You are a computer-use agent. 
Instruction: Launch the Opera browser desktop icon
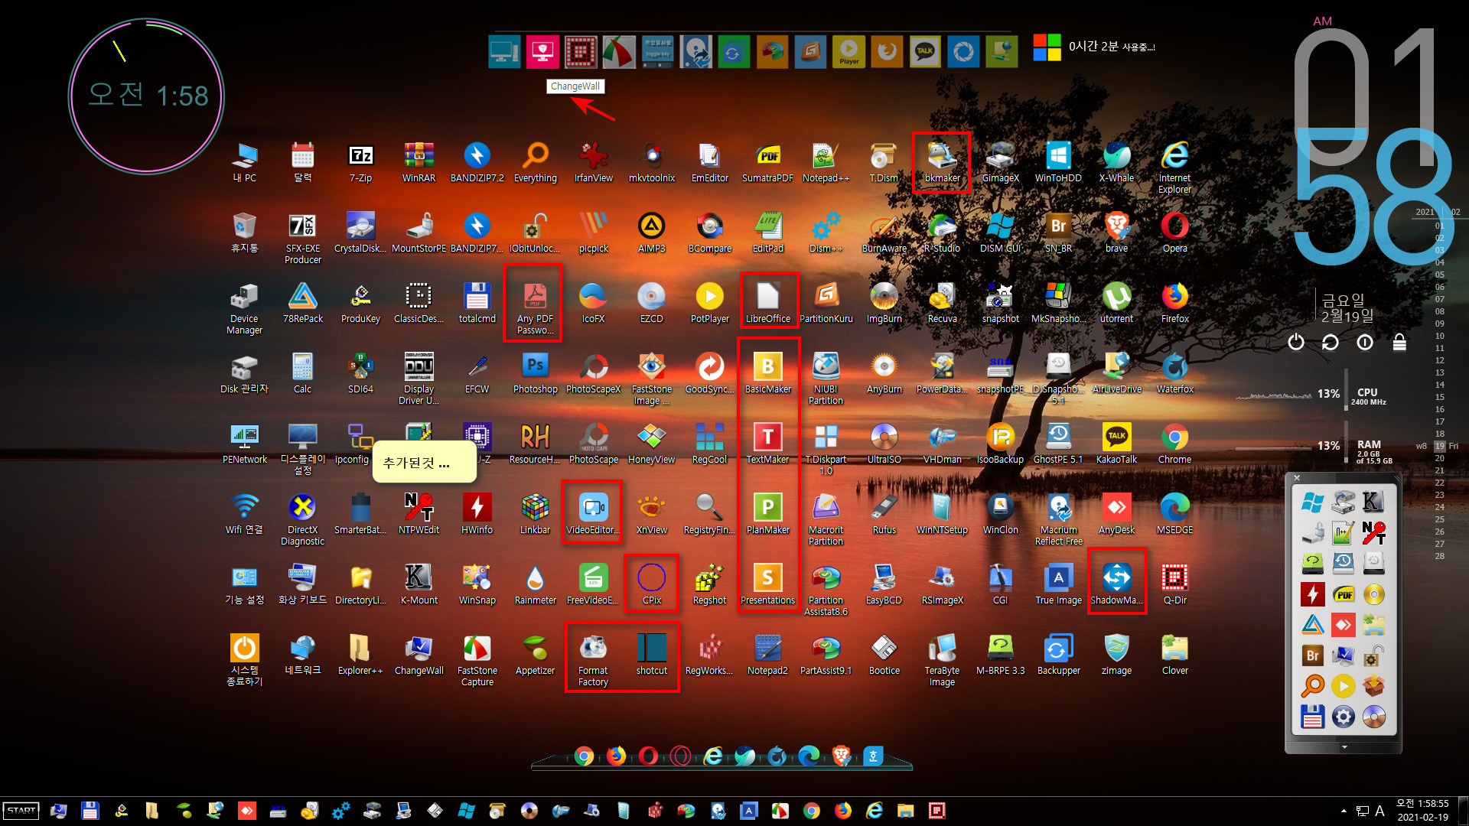[x=1174, y=233]
